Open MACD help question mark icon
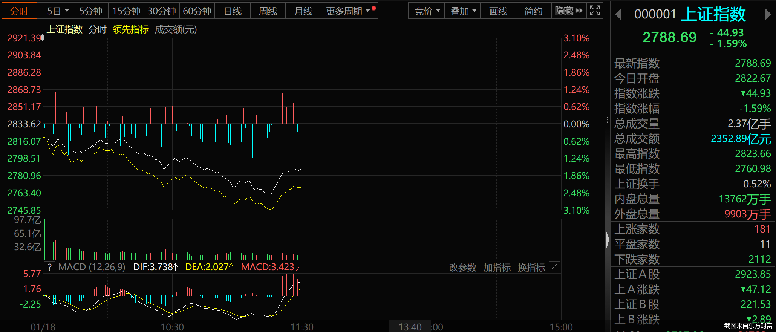 pos(50,267)
